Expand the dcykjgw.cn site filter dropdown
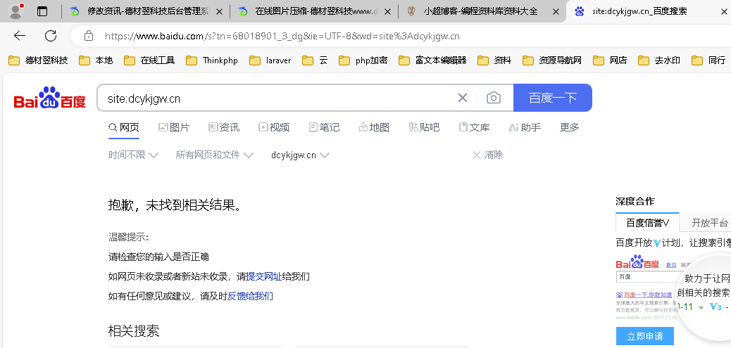Screen dimensions: 731x348 [x=300, y=155]
